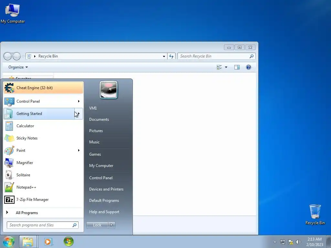Open VM1 user folder
Image resolution: width=331 pixels, height=248 pixels.
point(93,108)
